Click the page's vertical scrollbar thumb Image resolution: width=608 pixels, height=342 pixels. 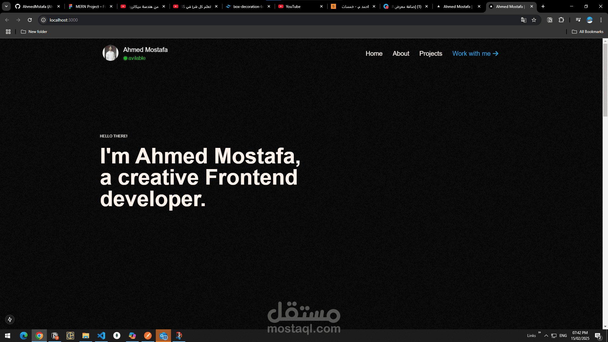605,79
